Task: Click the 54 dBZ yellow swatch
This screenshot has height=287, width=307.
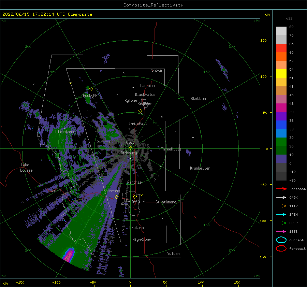Action: [x=281, y=73]
